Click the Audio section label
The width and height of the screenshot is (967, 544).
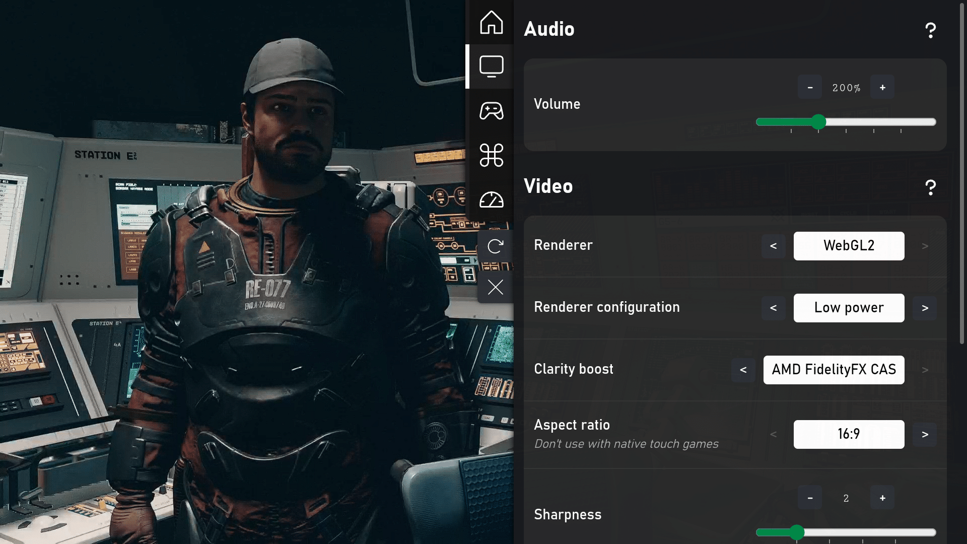tap(548, 30)
